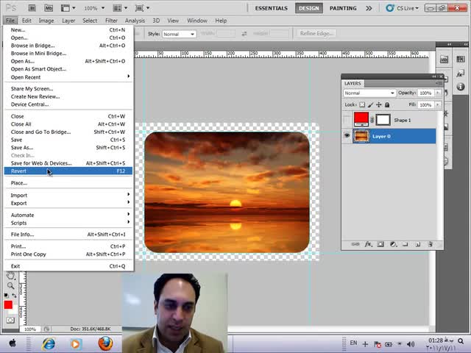Click the volume speaker tray icon
The height and width of the screenshot is (353, 471).
pos(411,344)
